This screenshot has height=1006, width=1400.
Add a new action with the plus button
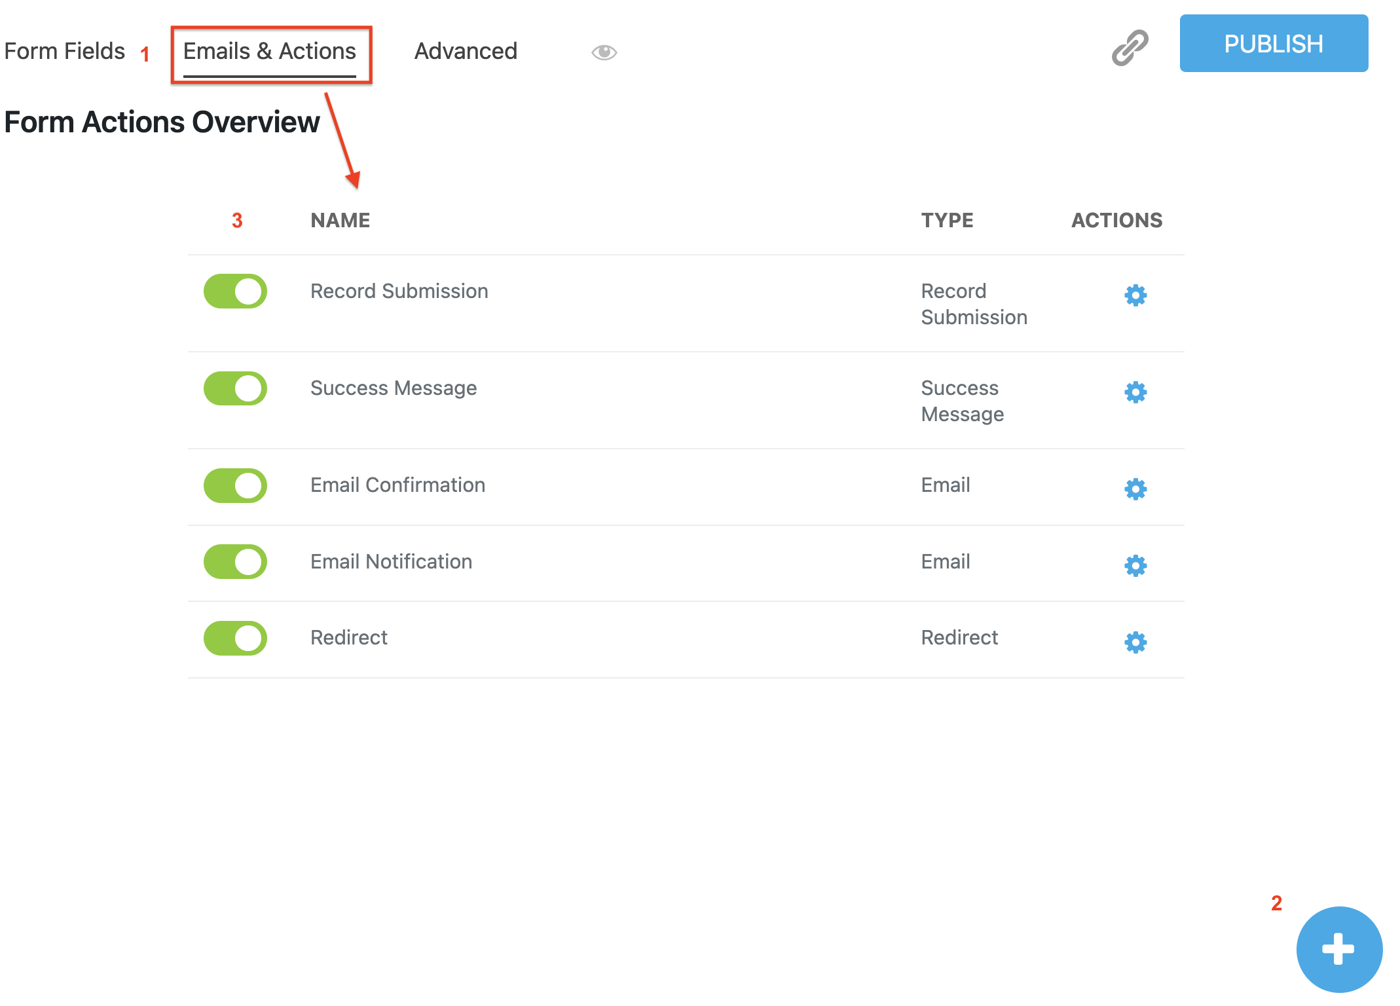pos(1338,949)
